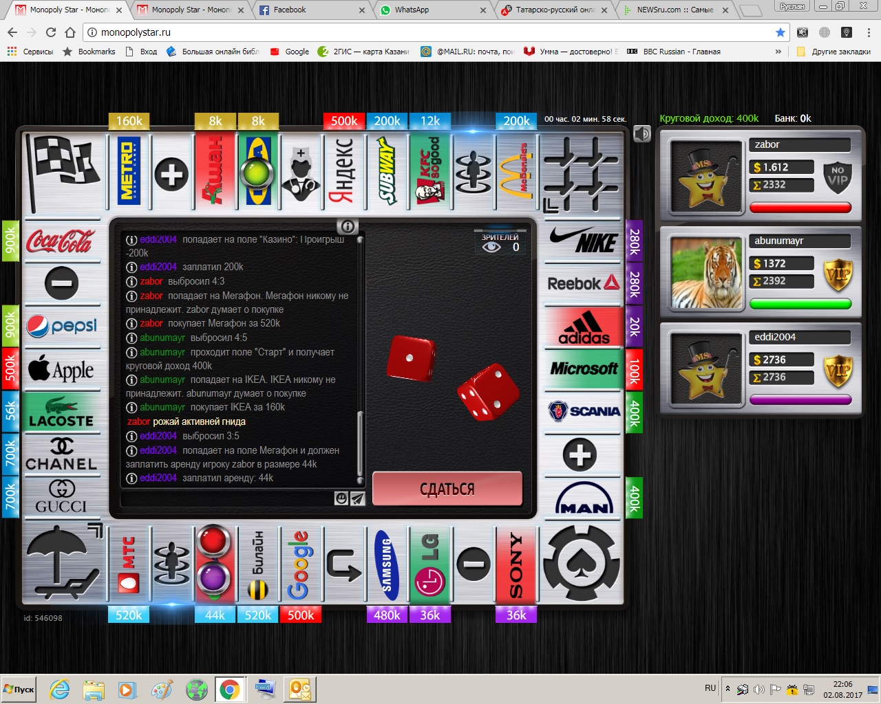881x704 pixels.
Task: Click abunumayr's green color bar
Action: click(x=800, y=303)
